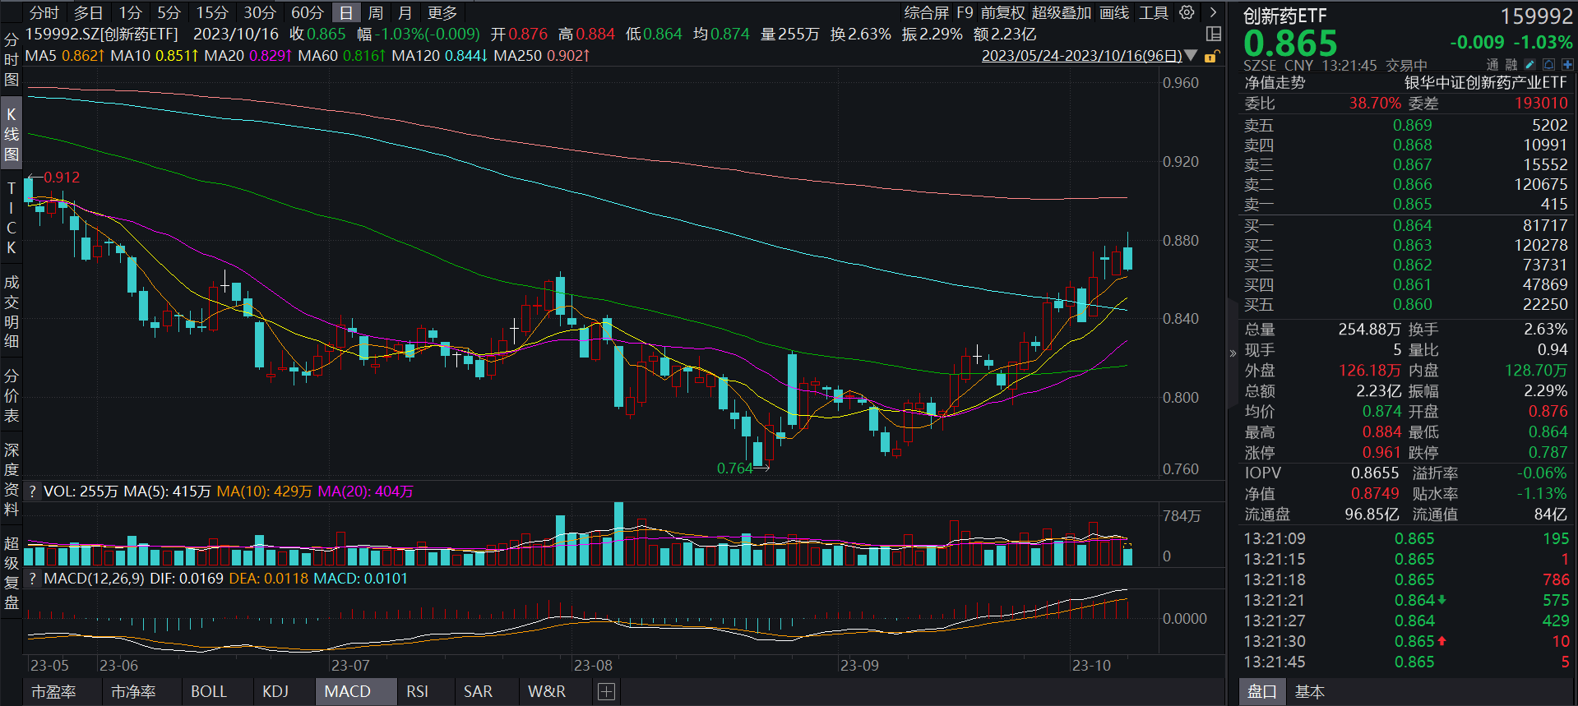Click the layout panel icon below toolbar
The width and height of the screenshot is (1578, 706).
[x=1213, y=34]
